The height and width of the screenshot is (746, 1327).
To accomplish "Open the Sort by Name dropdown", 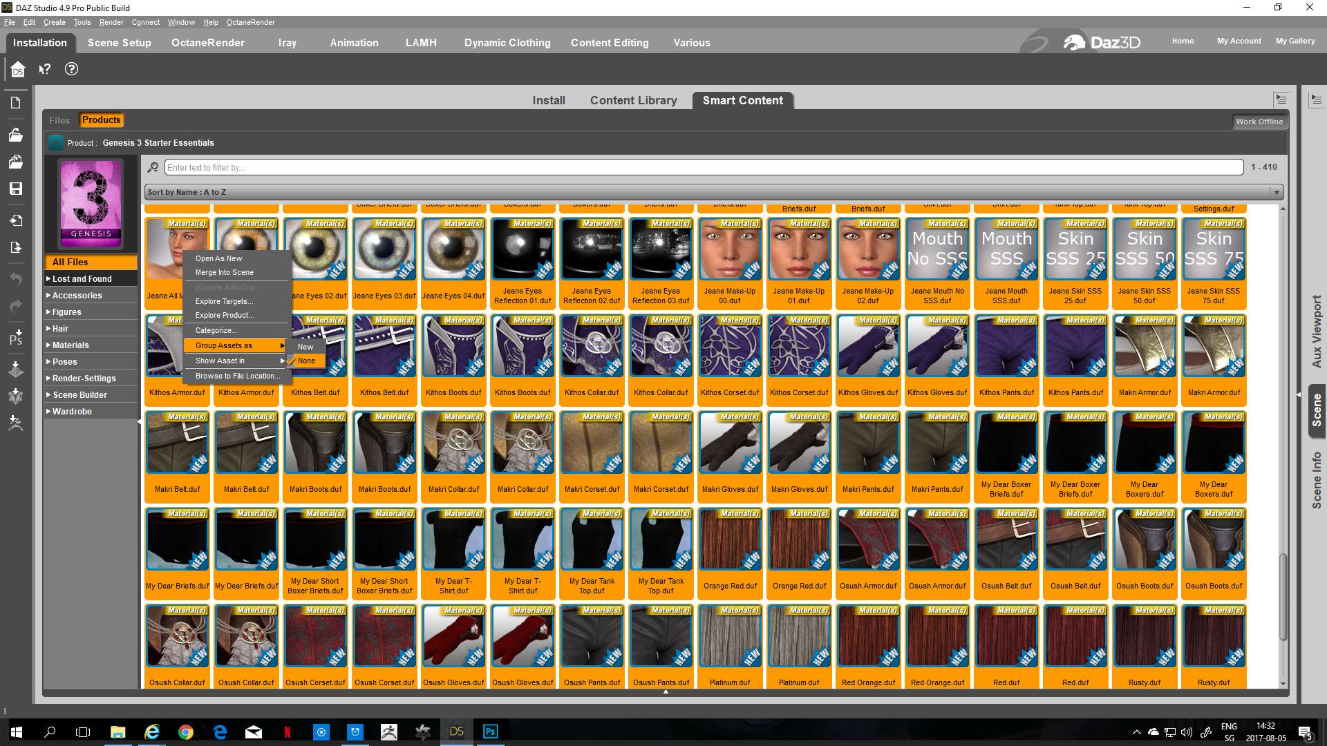I will tap(713, 192).
